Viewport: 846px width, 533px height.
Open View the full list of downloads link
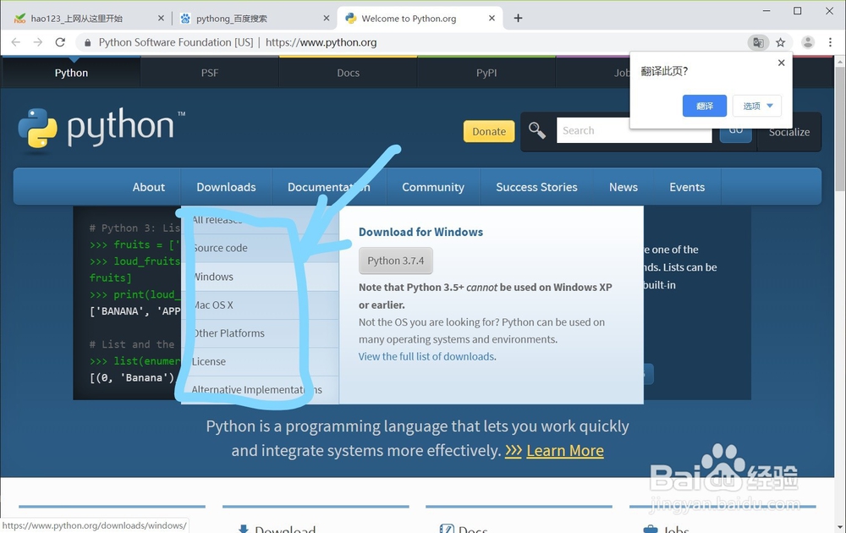tap(427, 356)
